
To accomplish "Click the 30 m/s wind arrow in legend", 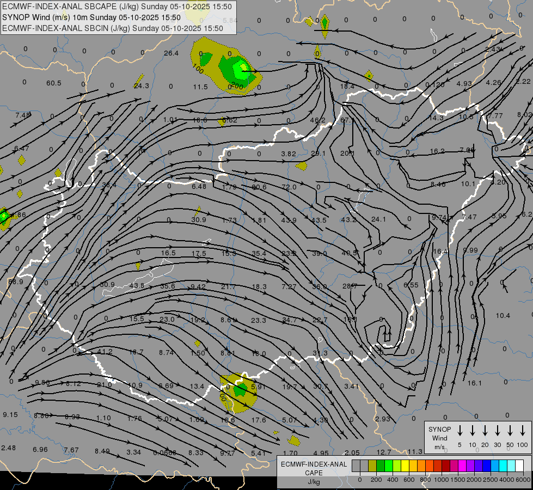I will [497, 430].
